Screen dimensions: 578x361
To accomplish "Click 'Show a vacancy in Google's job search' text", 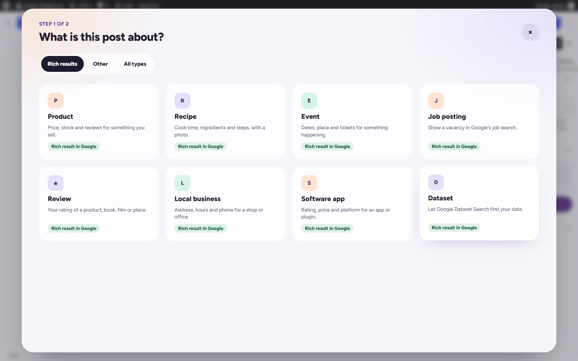I will click(x=472, y=128).
